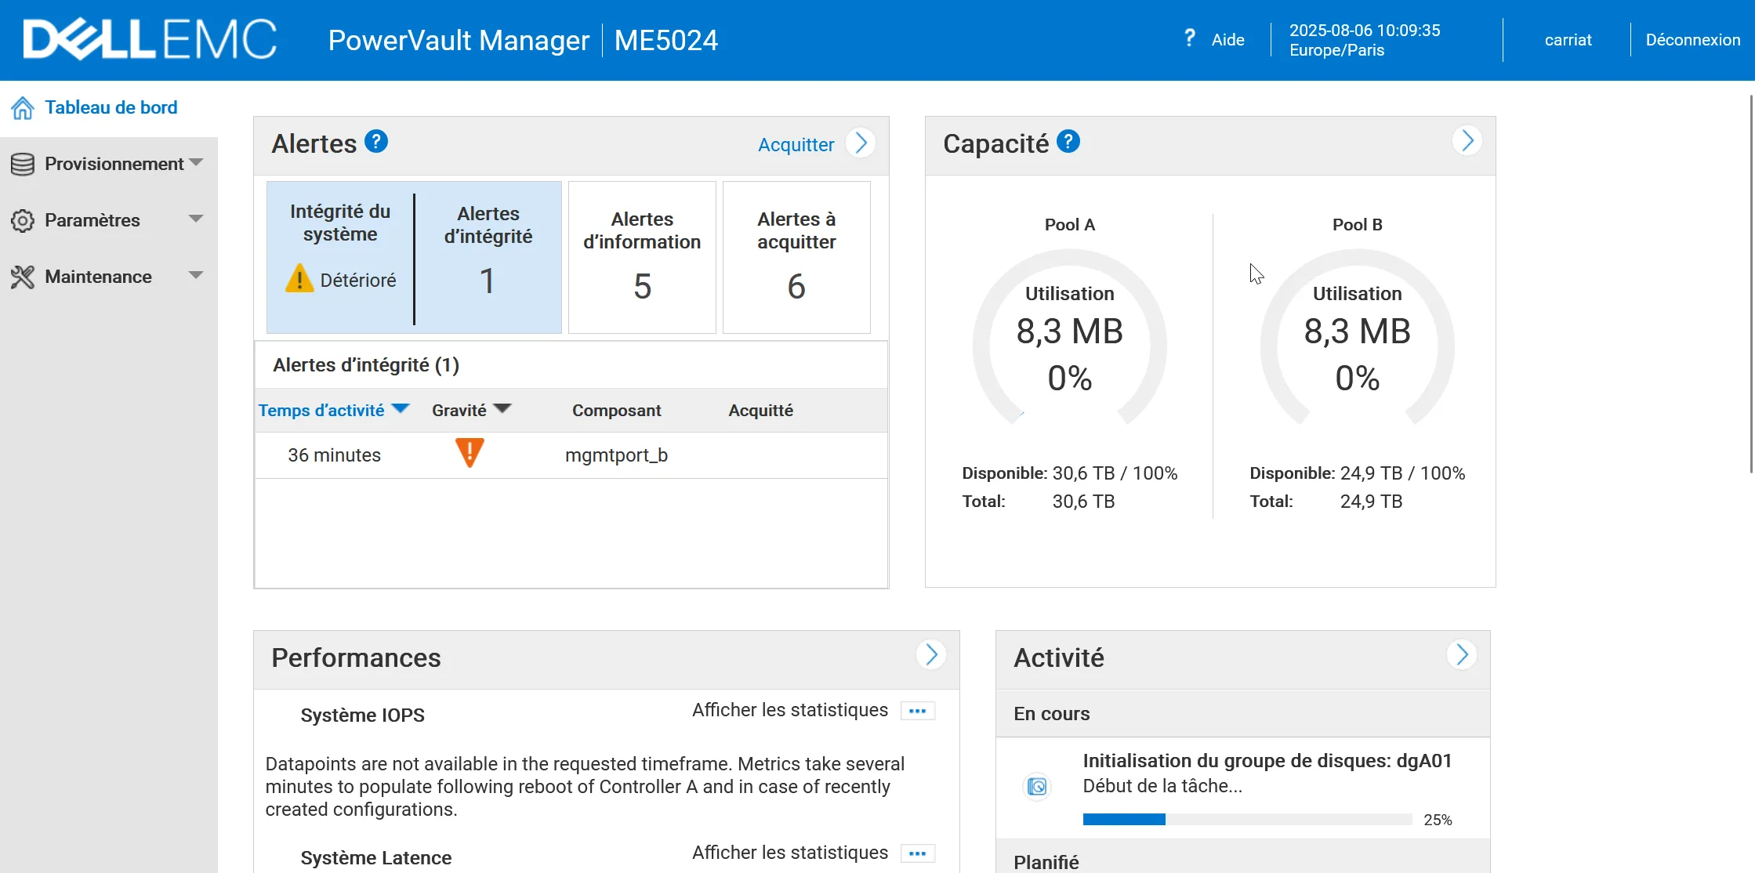The image size is (1755, 873).
Task: Click the Capacité help question-mark icon
Action: coord(1068,142)
